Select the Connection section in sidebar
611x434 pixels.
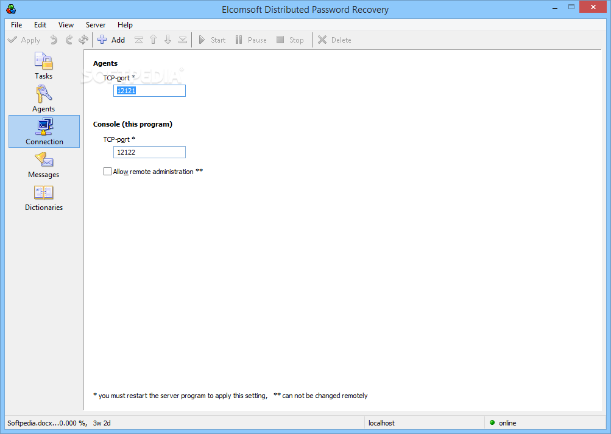pyautogui.click(x=44, y=131)
